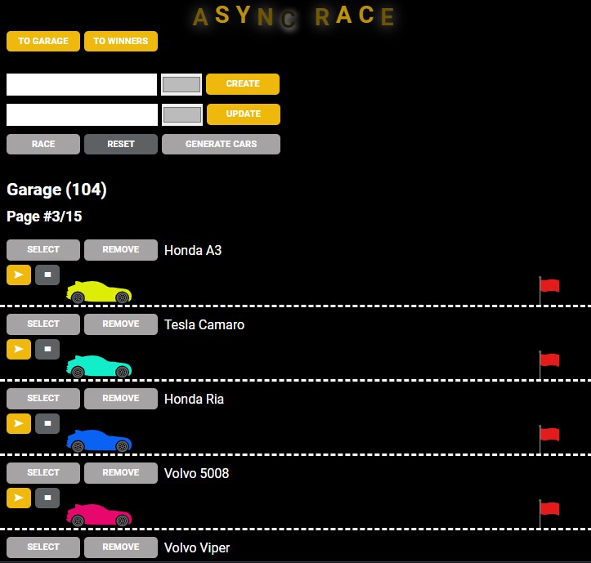Click the Page #3/15 label
This screenshot has height=563, width=591.
44,217
